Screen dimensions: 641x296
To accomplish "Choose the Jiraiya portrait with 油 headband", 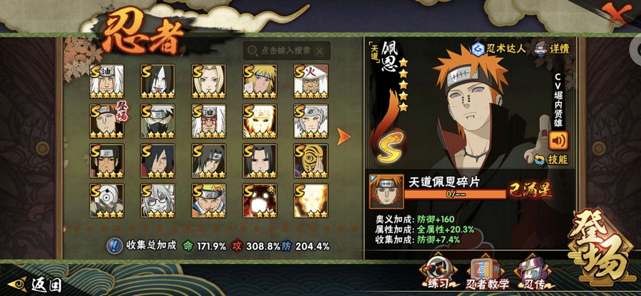I will click(x=107, y=82).
